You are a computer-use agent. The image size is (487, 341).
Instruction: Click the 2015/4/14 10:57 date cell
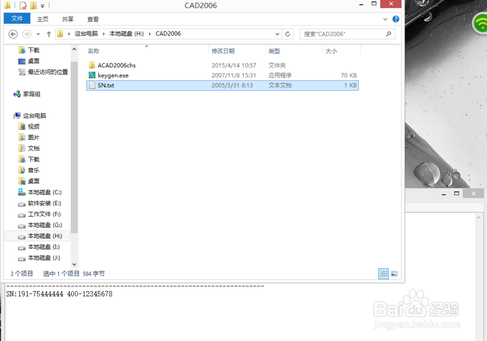click(234, 66)
